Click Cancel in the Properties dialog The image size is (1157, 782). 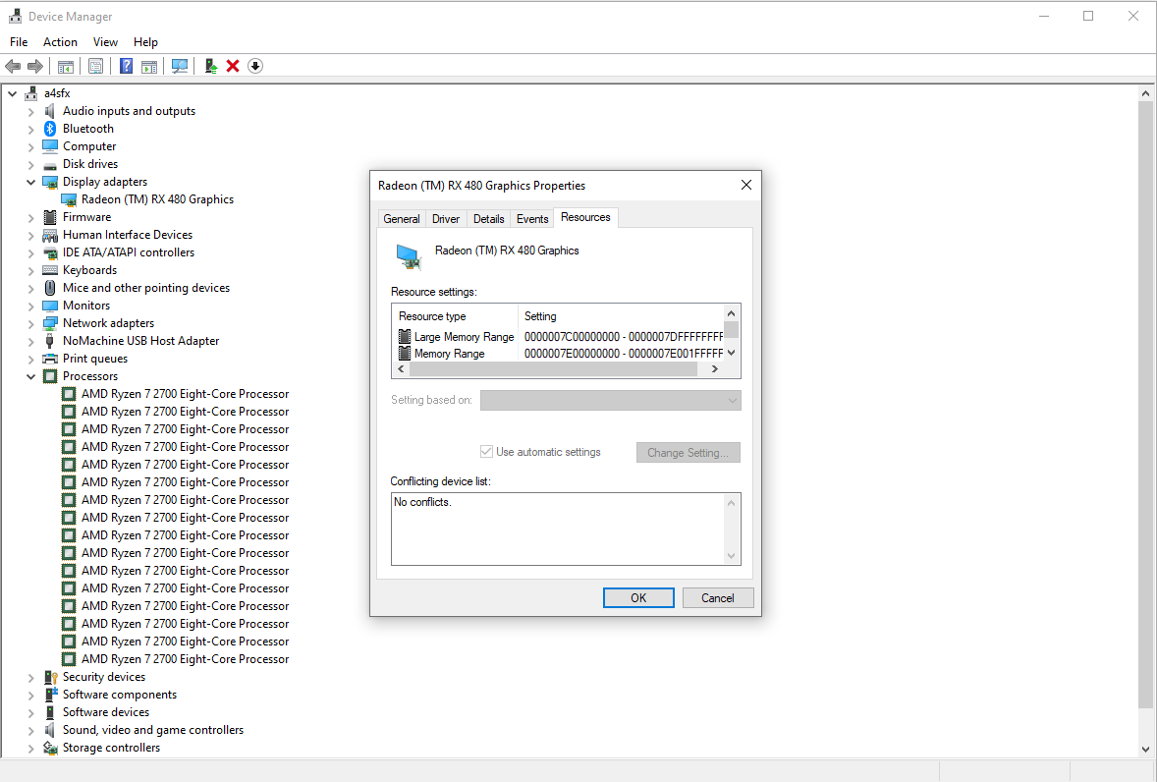pos(717,597)
